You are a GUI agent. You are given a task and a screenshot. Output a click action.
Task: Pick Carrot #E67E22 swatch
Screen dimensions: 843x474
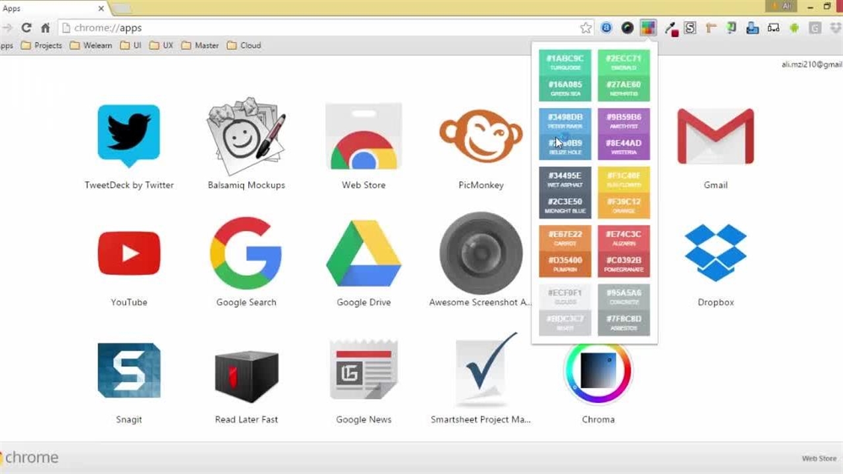pos(565,238)
